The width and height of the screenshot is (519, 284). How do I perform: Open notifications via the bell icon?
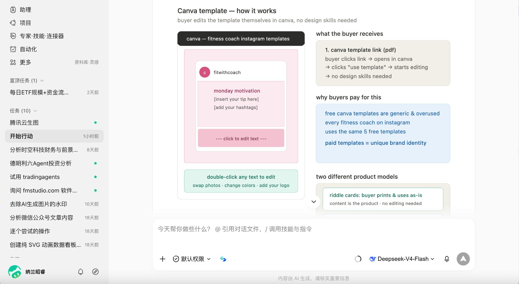(x=81, y=272)
